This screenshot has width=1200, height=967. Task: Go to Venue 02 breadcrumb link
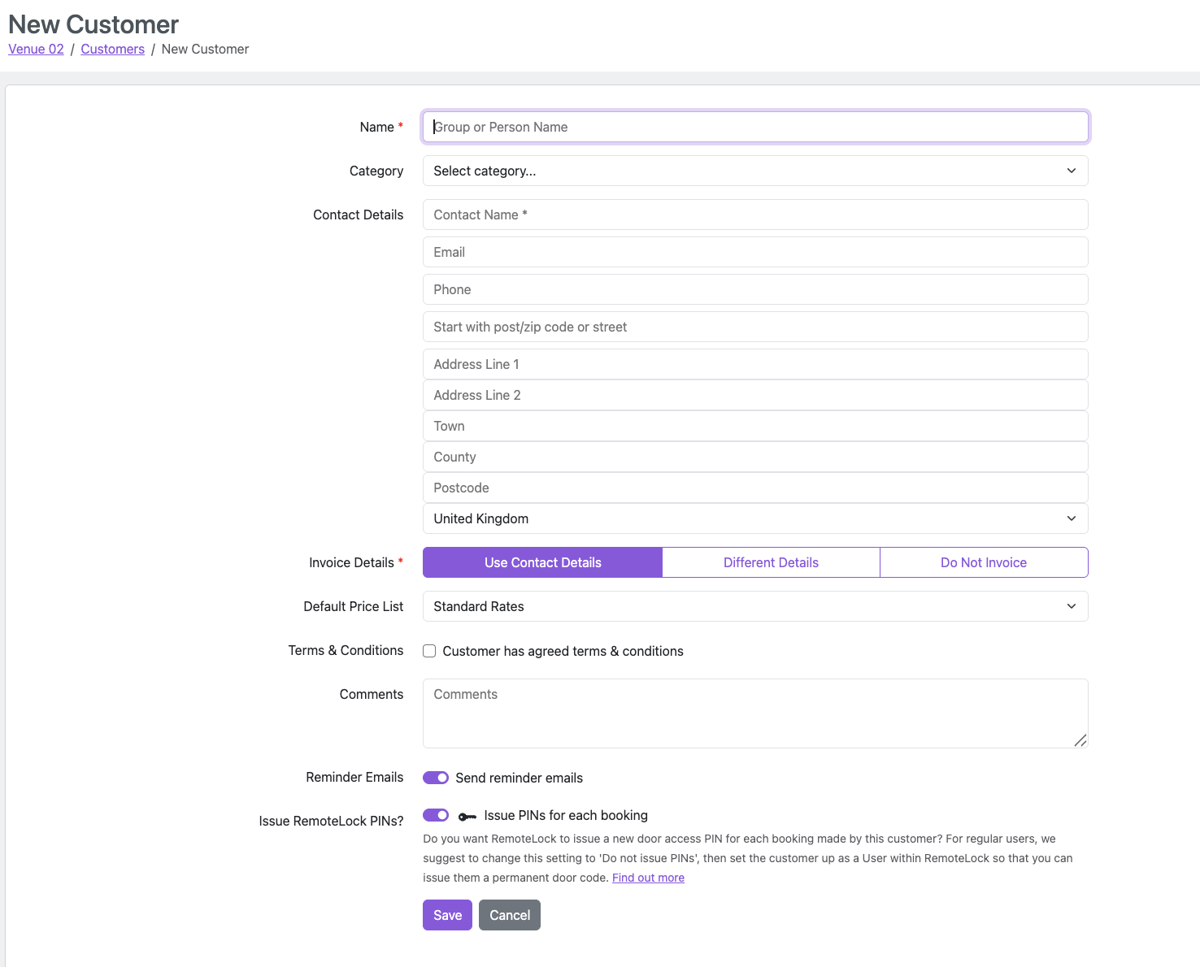[x=36, y=49]
